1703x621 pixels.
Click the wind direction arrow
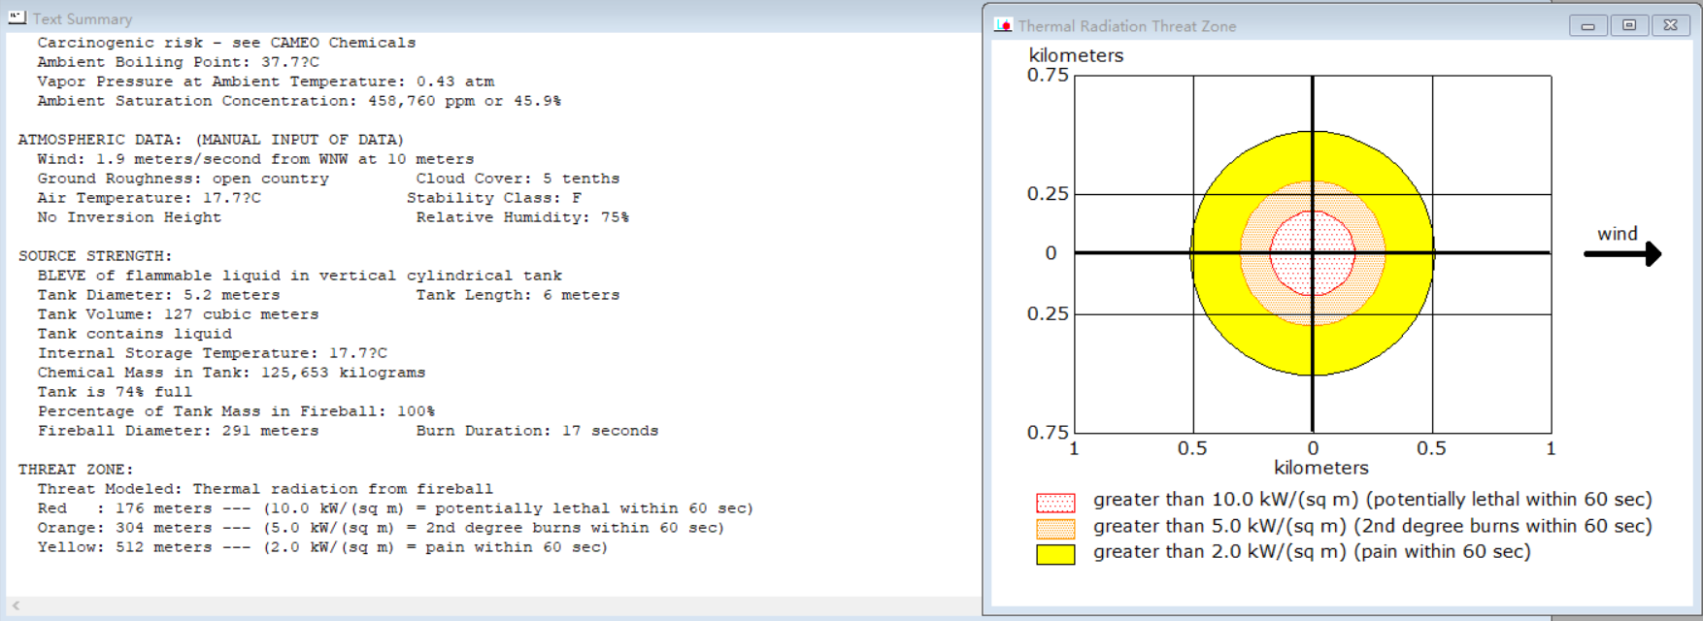(1622, 254)
